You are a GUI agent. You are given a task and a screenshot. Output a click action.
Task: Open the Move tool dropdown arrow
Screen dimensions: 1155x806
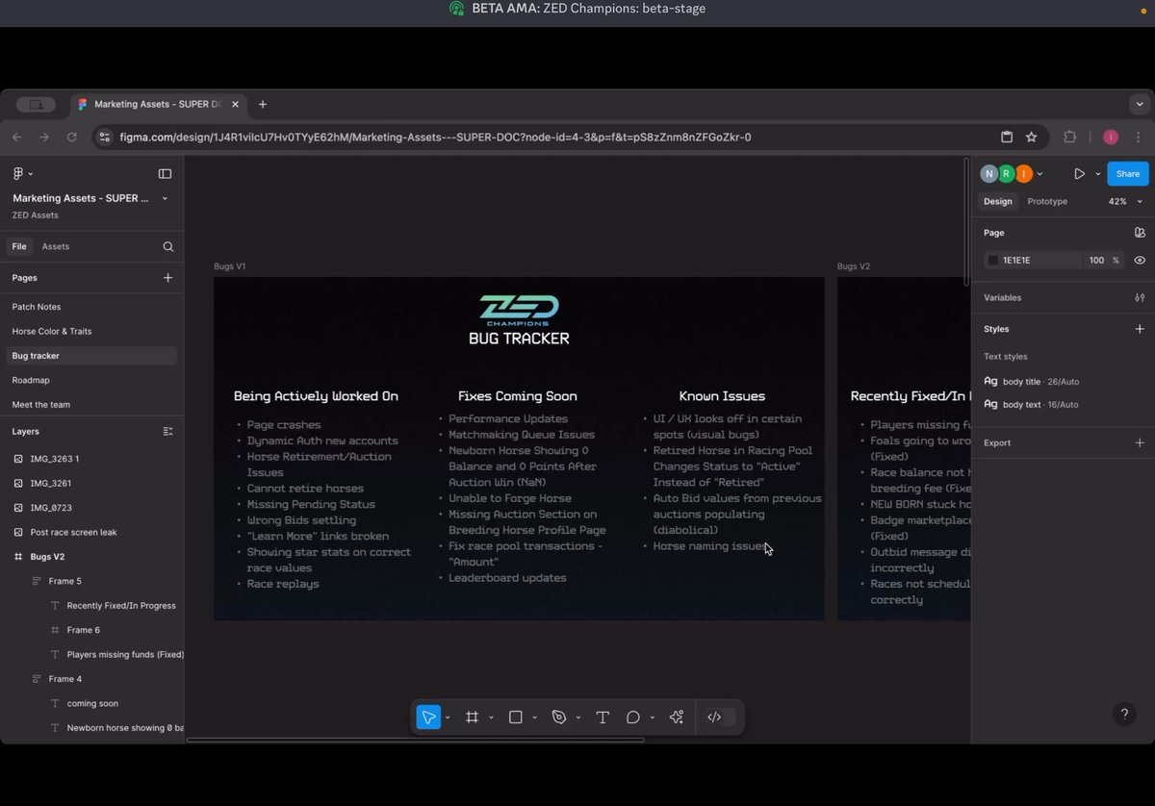pyautogui.click(x=446, y=717)
